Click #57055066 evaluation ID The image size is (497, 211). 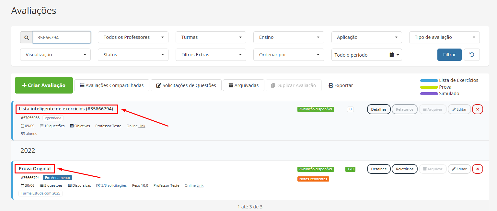tap(30, 118)
